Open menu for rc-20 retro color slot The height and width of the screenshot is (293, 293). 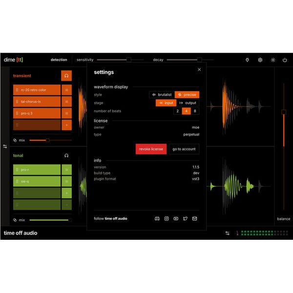coord(66,90)
